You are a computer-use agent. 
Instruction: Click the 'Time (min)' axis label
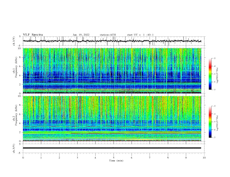click(x=116, y=161)
